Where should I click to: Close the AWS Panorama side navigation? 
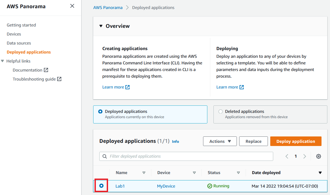pyautogui.click(x=72, y=6)
